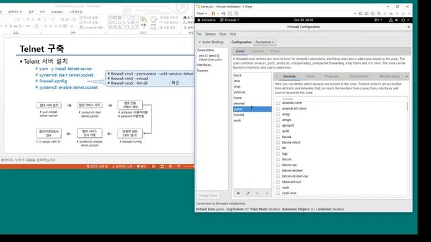
Task: Select the internal zone
Action: click(x=252, y=104)
